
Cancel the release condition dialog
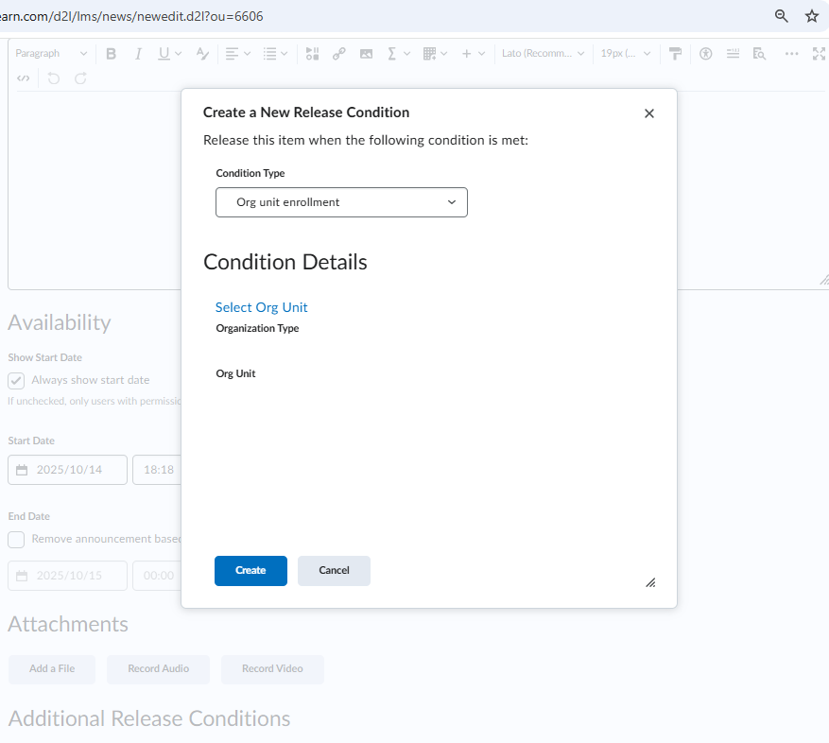tap(334, 571)
